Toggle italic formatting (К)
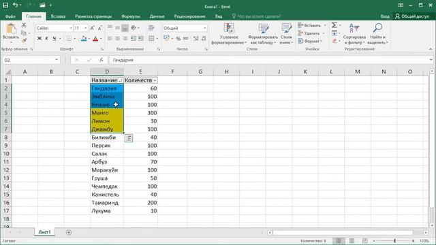The width and height of the screenshot is (436, 245). [x=47, y=38]
